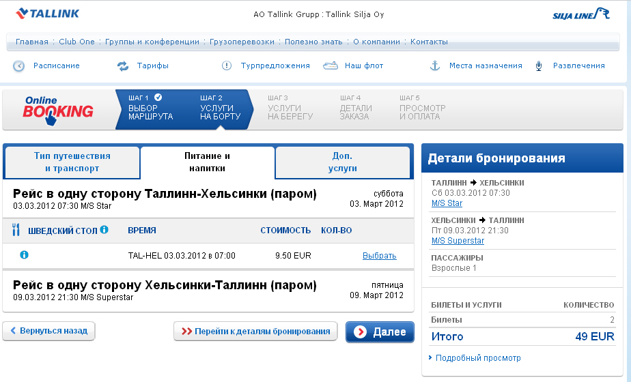Click the Взрослые 1 passengers text
This screenshot has height=382, width=631.
point(453,268)
